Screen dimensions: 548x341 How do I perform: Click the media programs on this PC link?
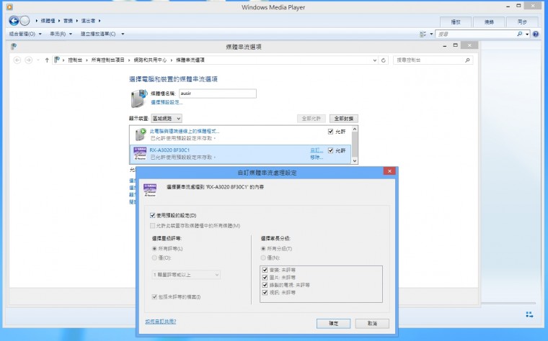[185, 132]
